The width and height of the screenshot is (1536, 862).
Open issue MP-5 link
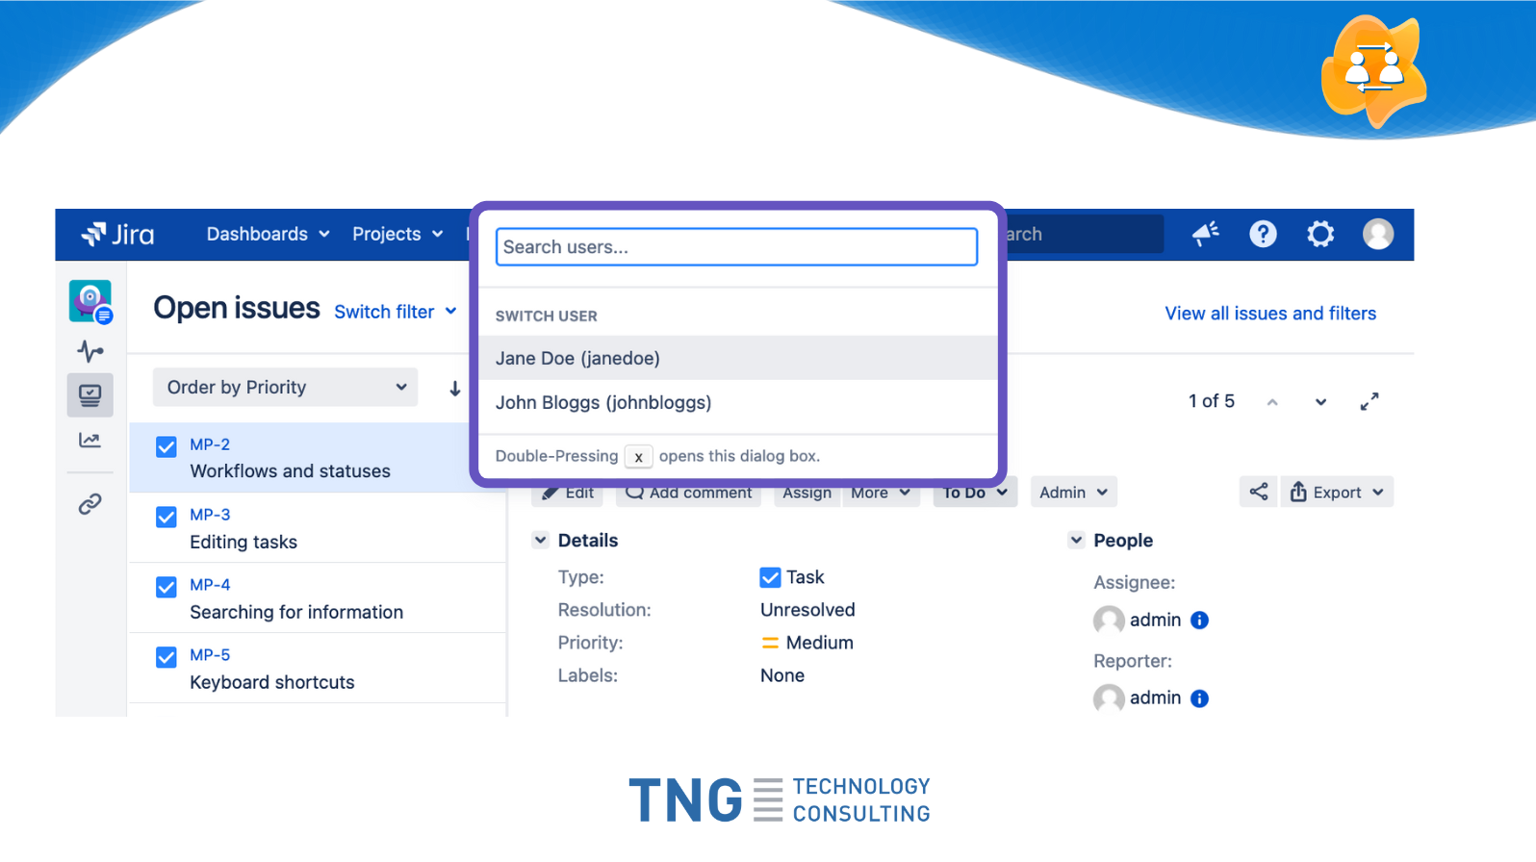point(210,655)
